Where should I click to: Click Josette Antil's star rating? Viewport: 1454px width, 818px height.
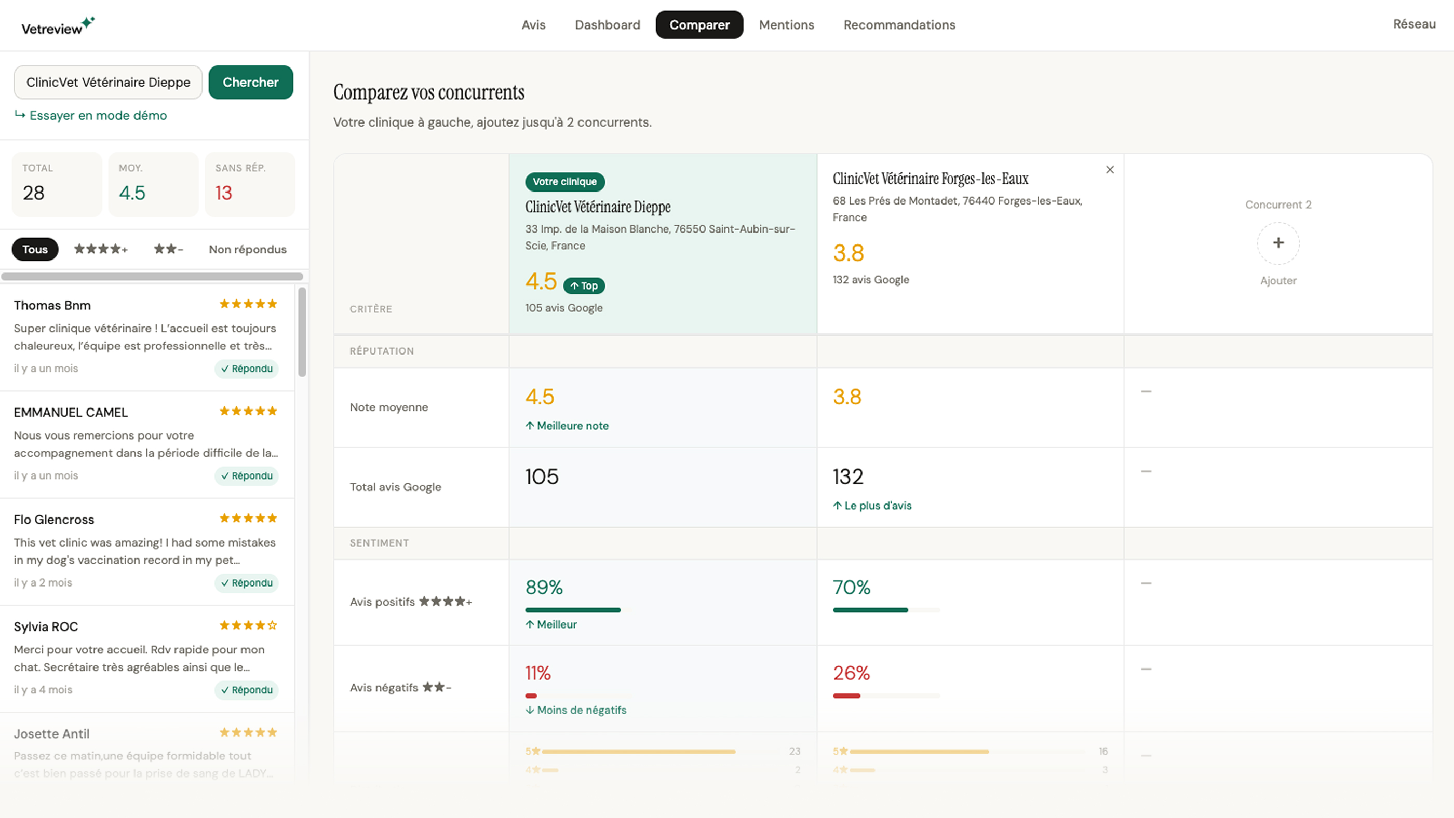[248, 733]
